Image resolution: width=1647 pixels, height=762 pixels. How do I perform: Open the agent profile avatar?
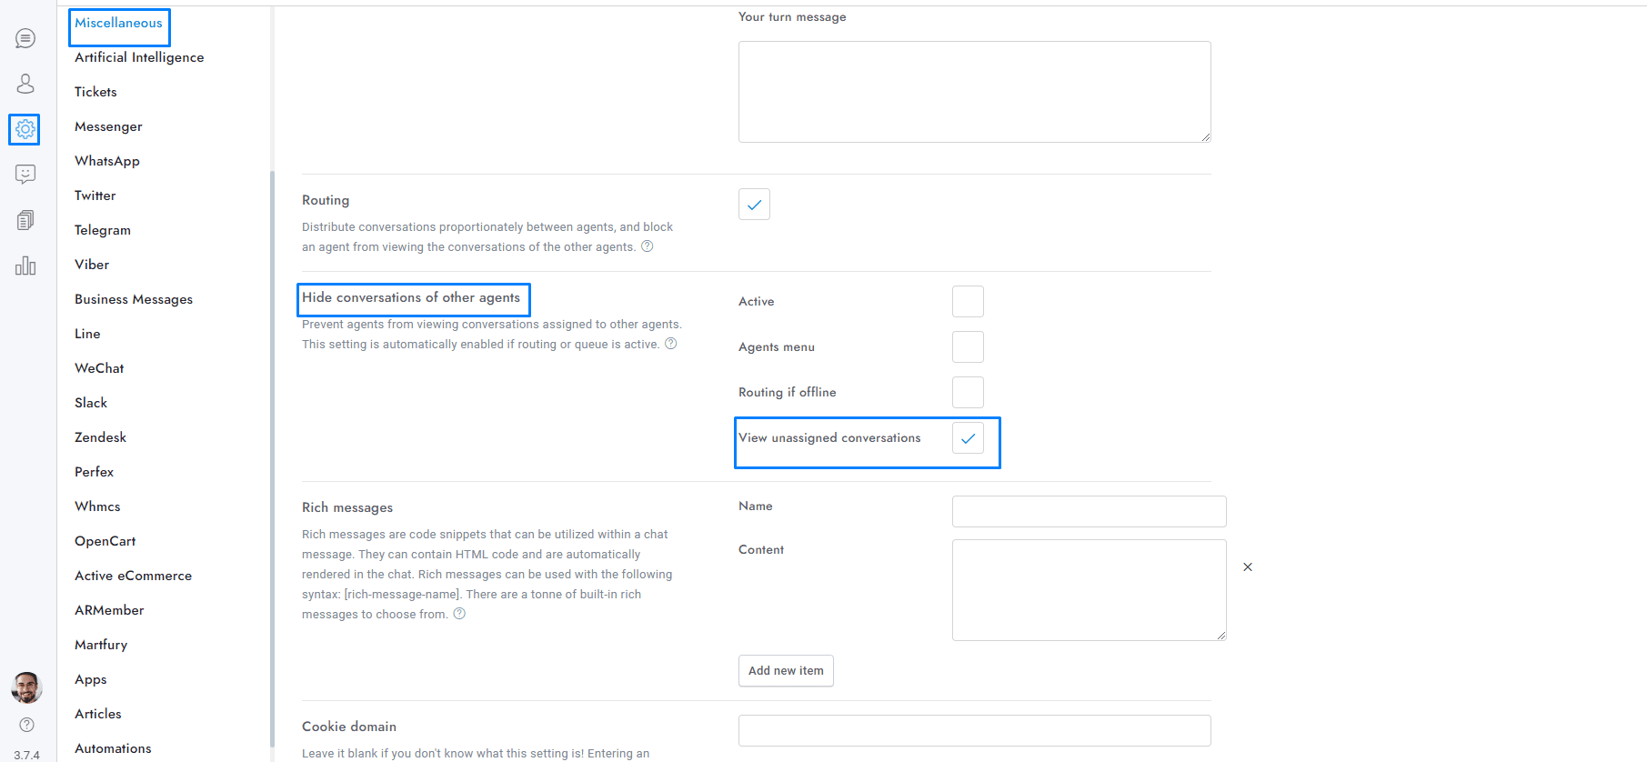(27, 687)
